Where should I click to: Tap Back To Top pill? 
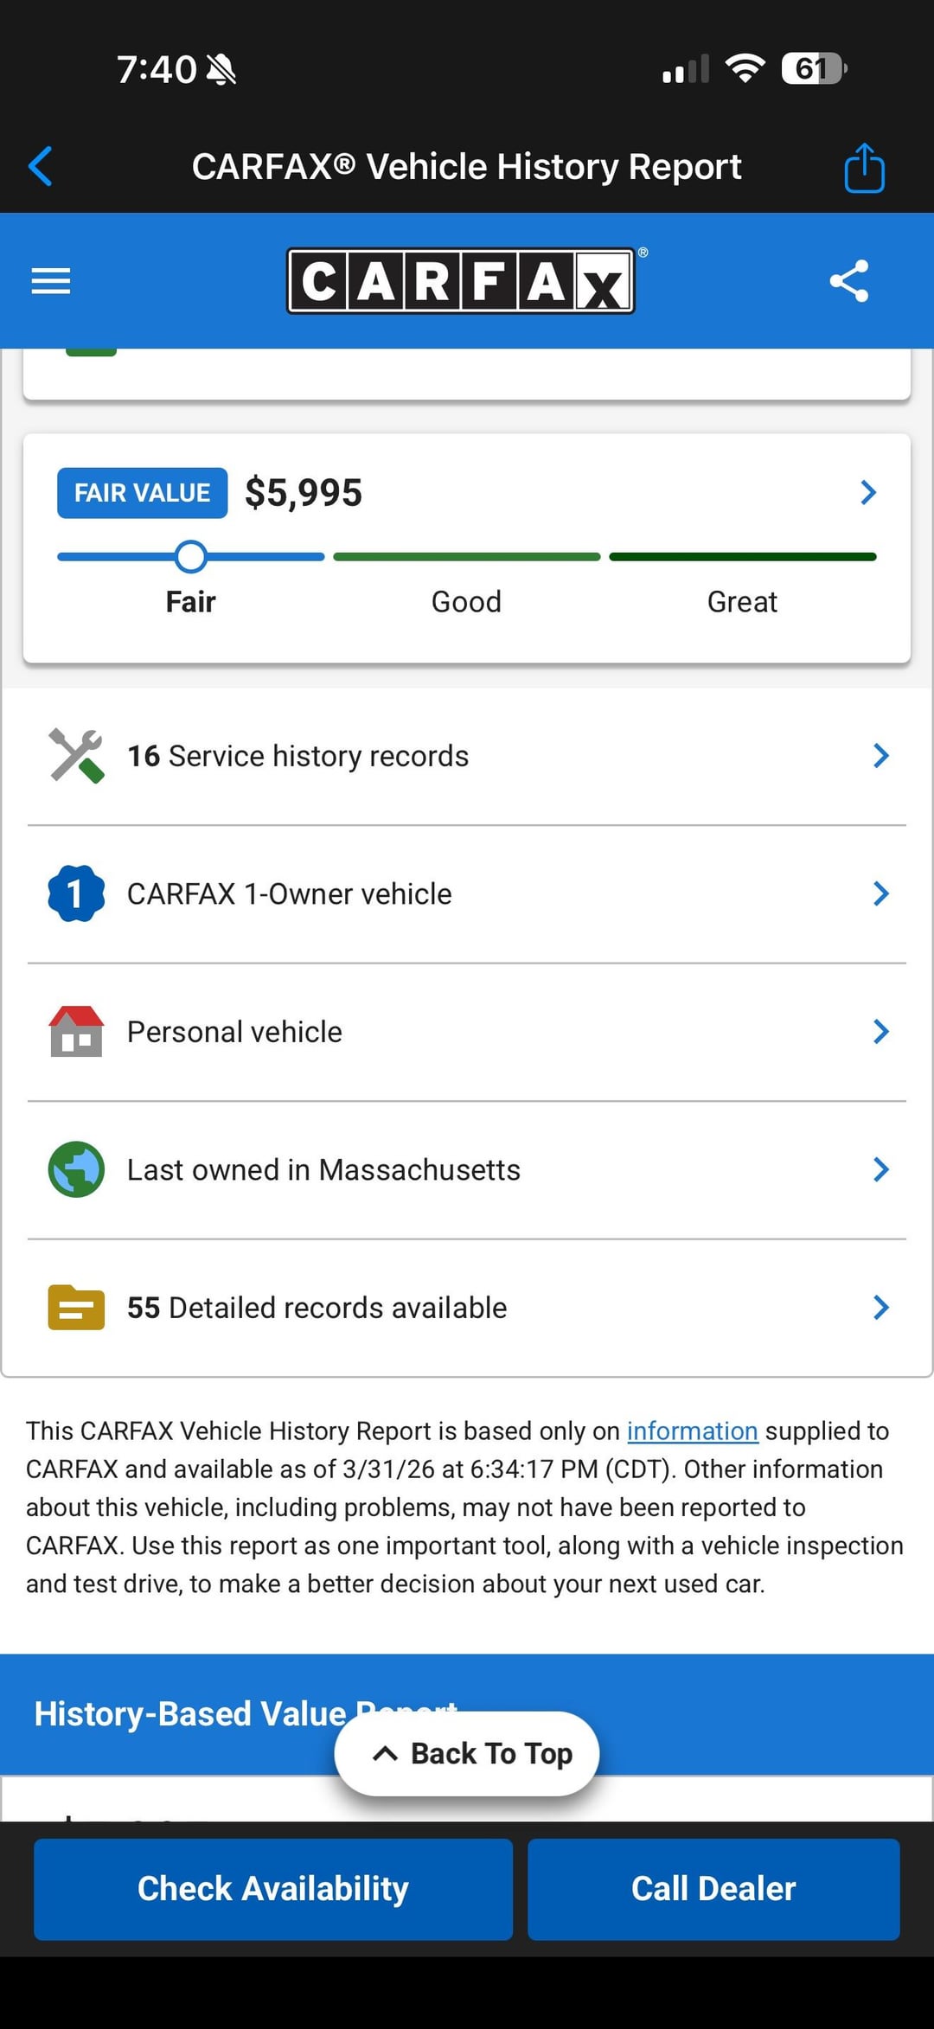[x=467, y=1753]
